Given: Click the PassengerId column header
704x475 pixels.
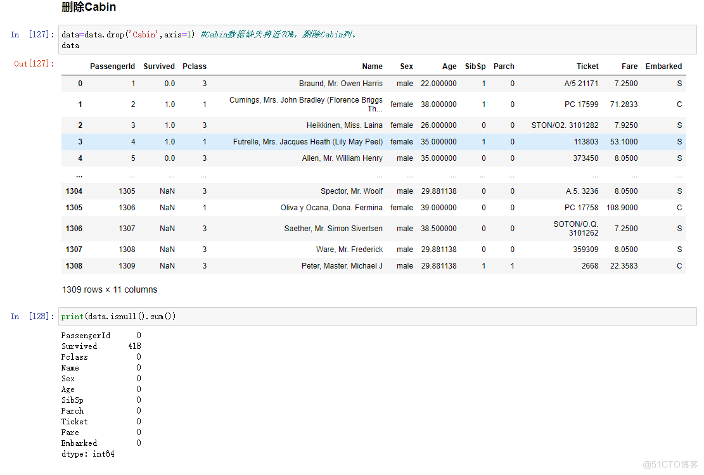Looking at the screenshot, I should [112, 66].
